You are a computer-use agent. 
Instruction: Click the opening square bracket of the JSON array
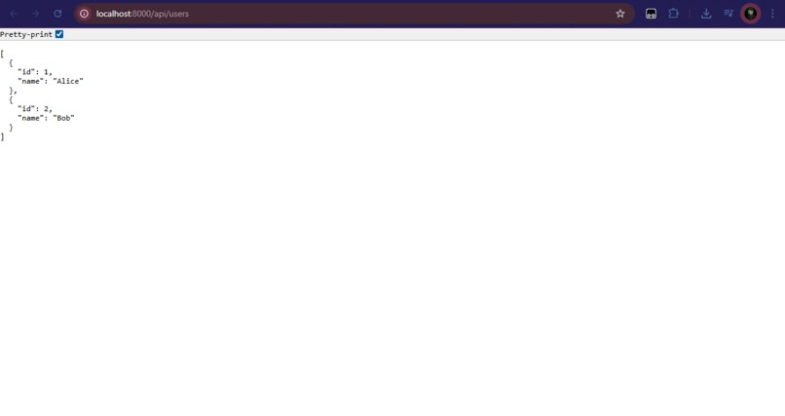pos(2,54)
